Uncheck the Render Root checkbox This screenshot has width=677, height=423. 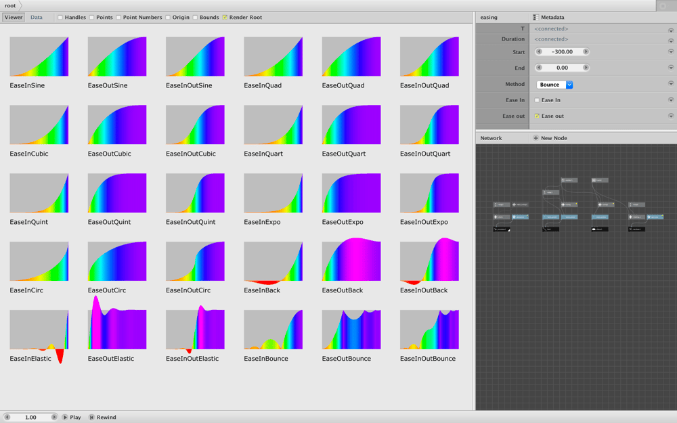(225, 18)
